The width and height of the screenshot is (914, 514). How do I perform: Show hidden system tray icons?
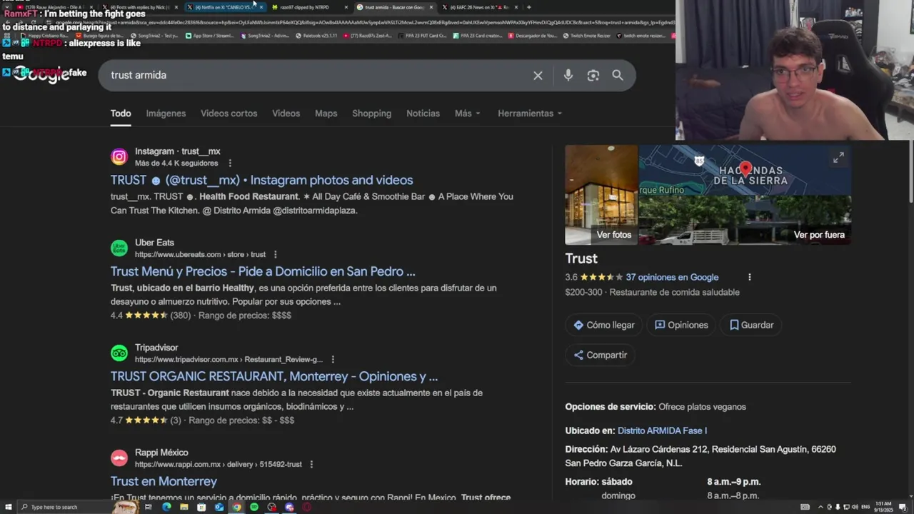coord(820,507)
